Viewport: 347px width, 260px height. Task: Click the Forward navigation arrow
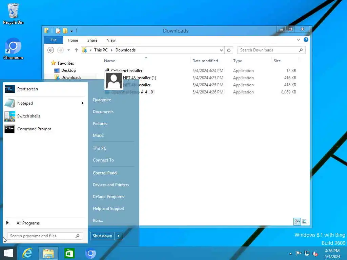click(x=60, y=50)
